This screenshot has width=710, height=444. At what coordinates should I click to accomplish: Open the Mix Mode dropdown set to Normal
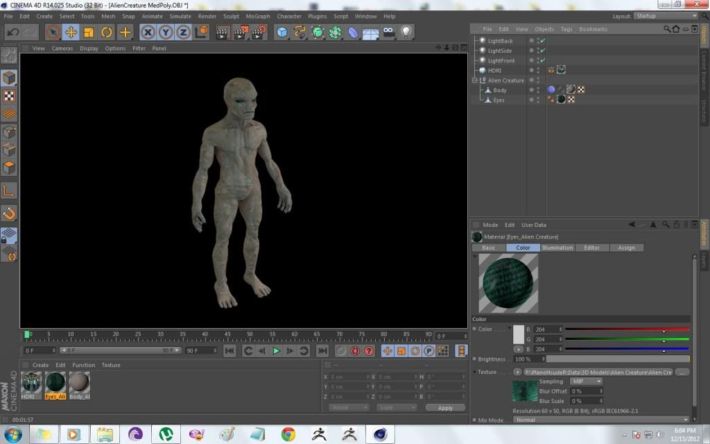(x=601, y=420)
